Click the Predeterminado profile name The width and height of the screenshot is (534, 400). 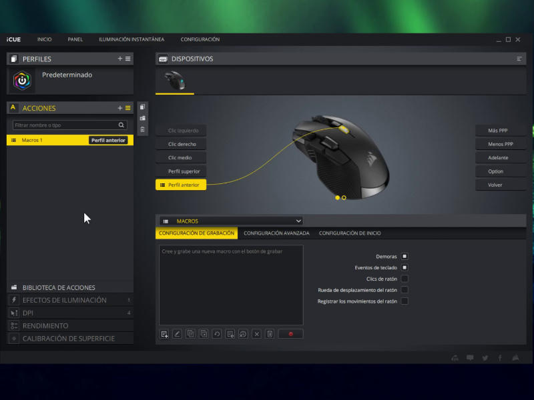tap(67, 75)
